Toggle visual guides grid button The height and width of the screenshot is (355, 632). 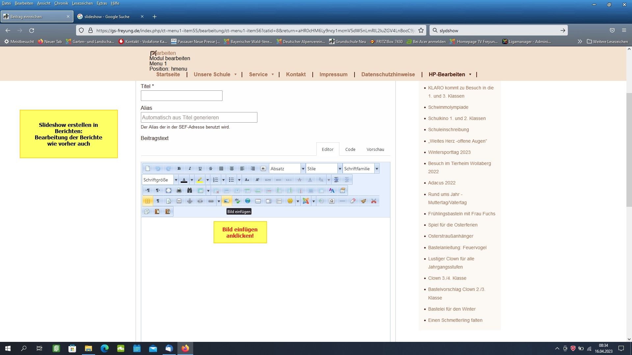click(x=147, y=201)
